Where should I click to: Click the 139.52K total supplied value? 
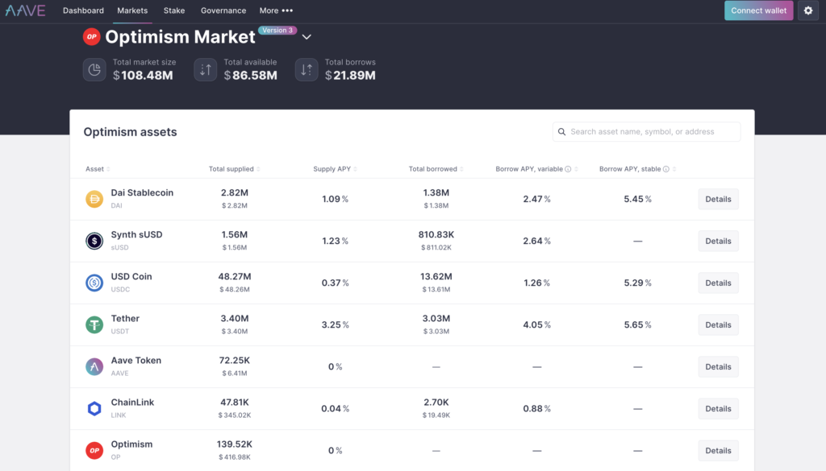[x=235, y=444]
